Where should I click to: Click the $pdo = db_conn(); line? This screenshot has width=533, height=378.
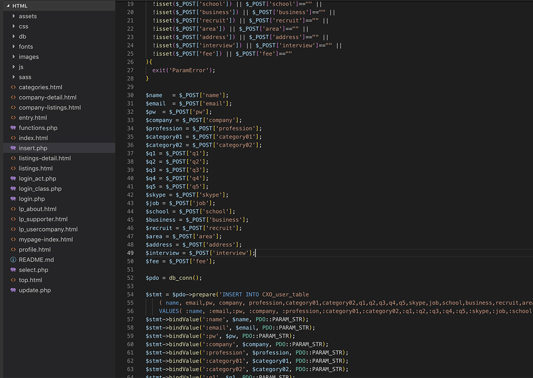pyautogui.click(x=173, y=278)
